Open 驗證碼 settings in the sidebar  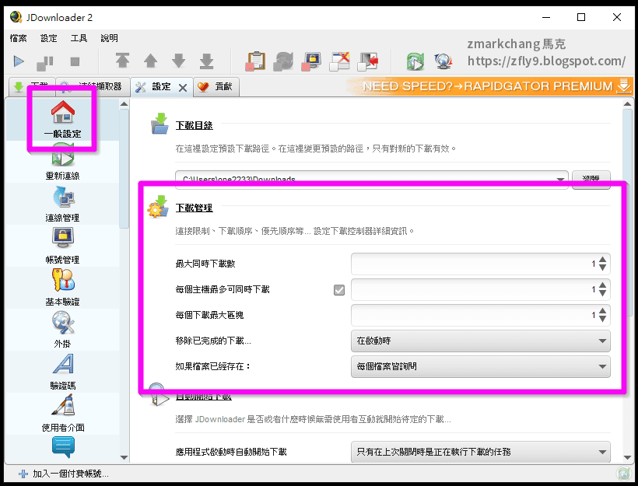point(63,372)
